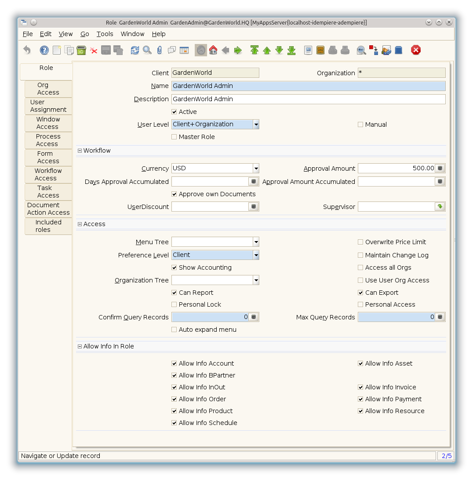Open Lookup Record with magnifier icon

pyautogui.click(x=147, y=50)
